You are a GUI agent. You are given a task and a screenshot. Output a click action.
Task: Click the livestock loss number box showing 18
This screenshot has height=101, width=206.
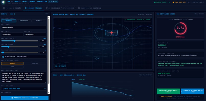[43, 47]
